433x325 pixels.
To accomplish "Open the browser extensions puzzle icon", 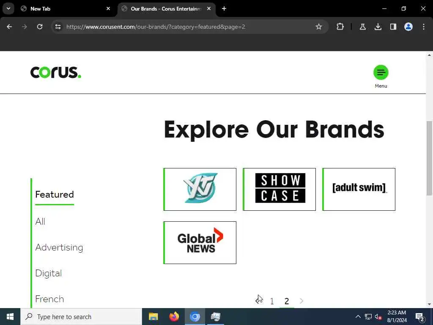I will 340,27.
